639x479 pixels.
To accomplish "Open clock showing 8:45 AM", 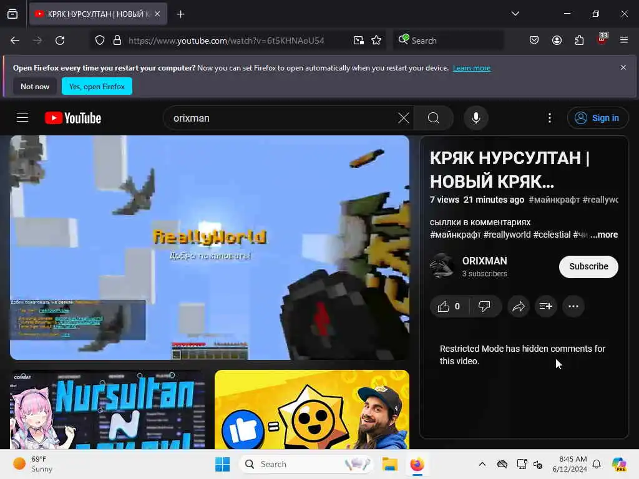I will (x=569, y=464).
